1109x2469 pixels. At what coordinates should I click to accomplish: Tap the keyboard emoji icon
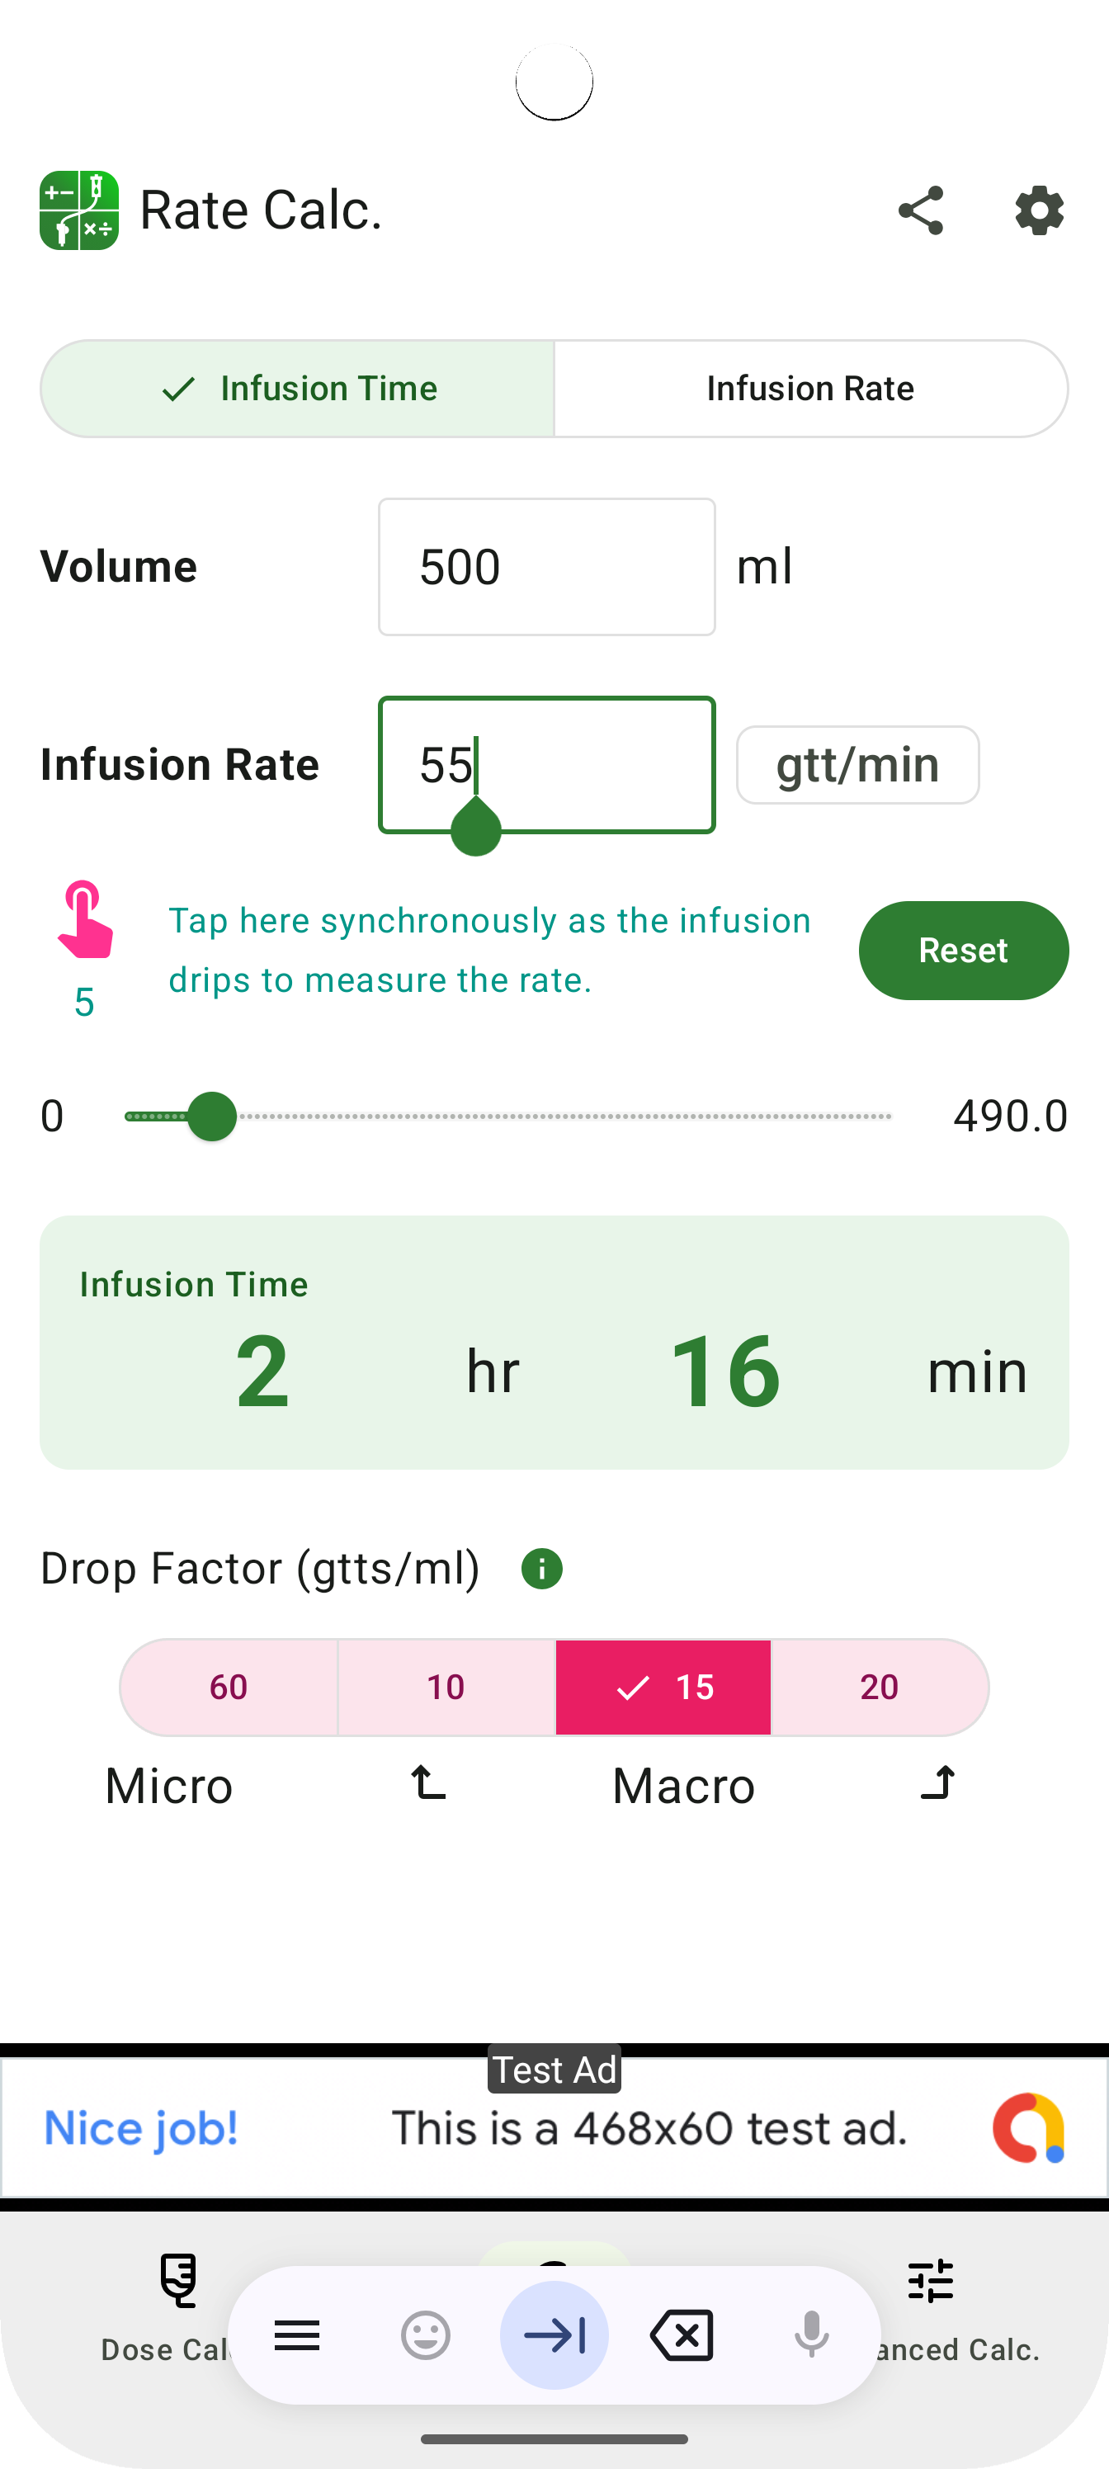pos(426,2334)
